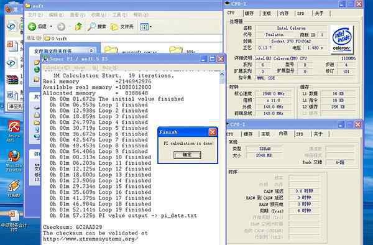Click the Socket 370 FC-PGA2 package field

coord(291,42)
